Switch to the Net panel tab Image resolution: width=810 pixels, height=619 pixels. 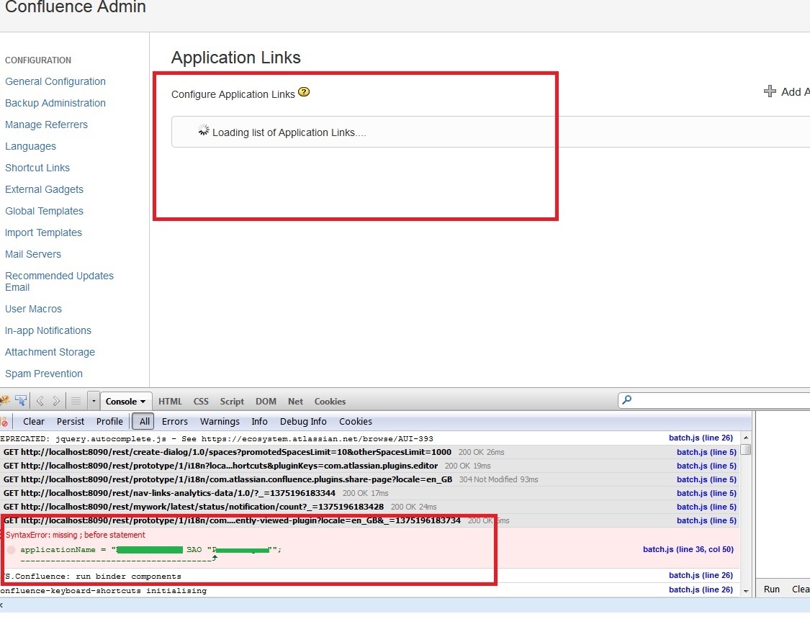(295, 401)
